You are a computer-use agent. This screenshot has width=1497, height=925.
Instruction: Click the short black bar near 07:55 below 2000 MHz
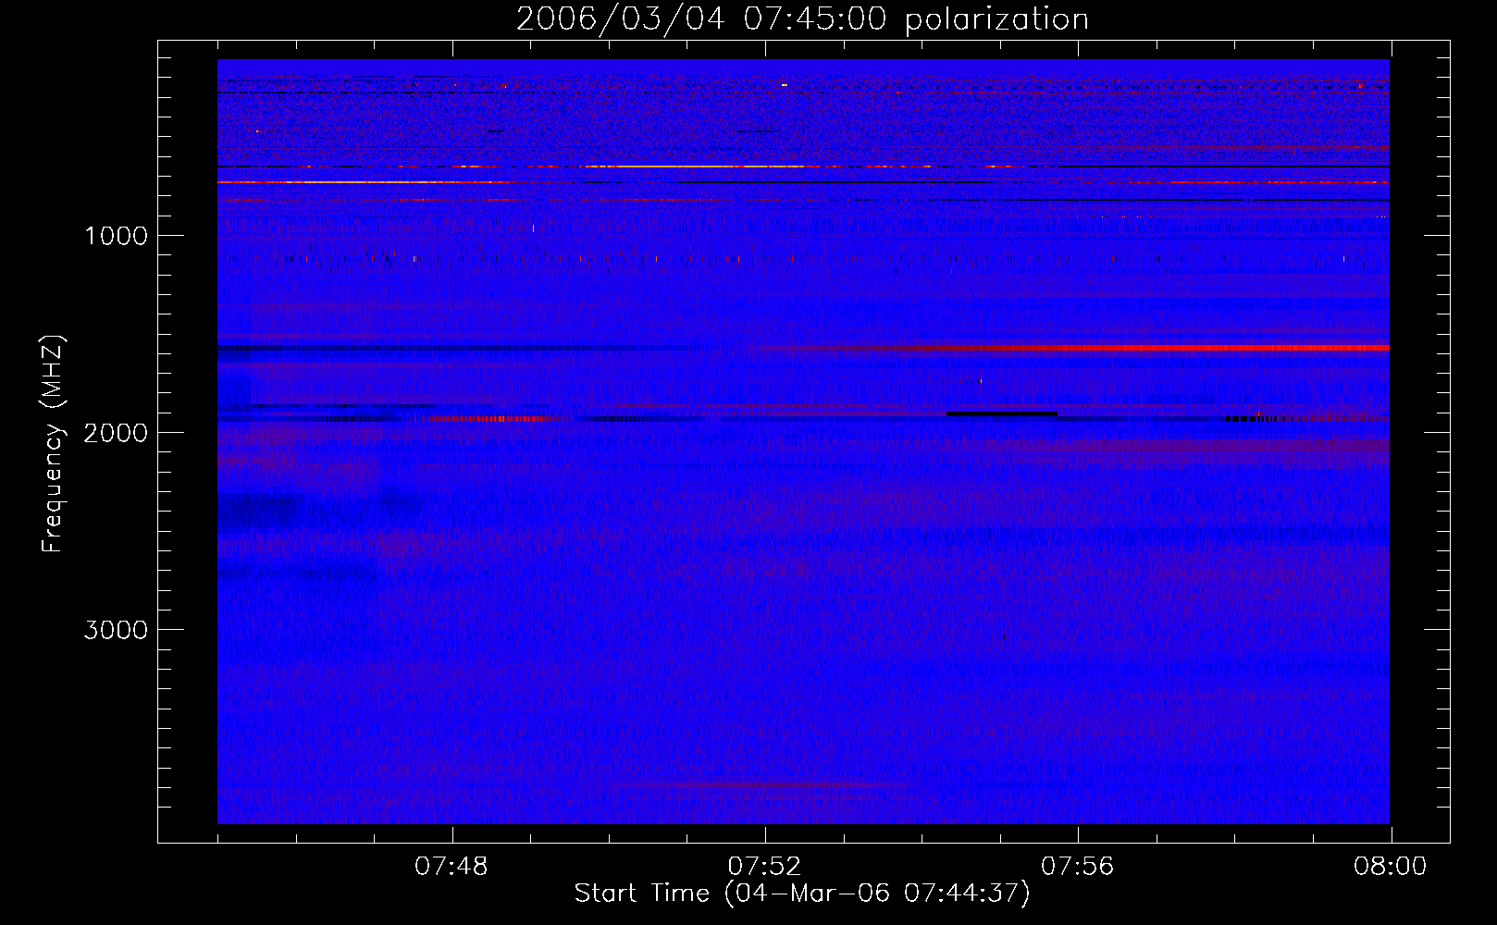[1002, 413]
